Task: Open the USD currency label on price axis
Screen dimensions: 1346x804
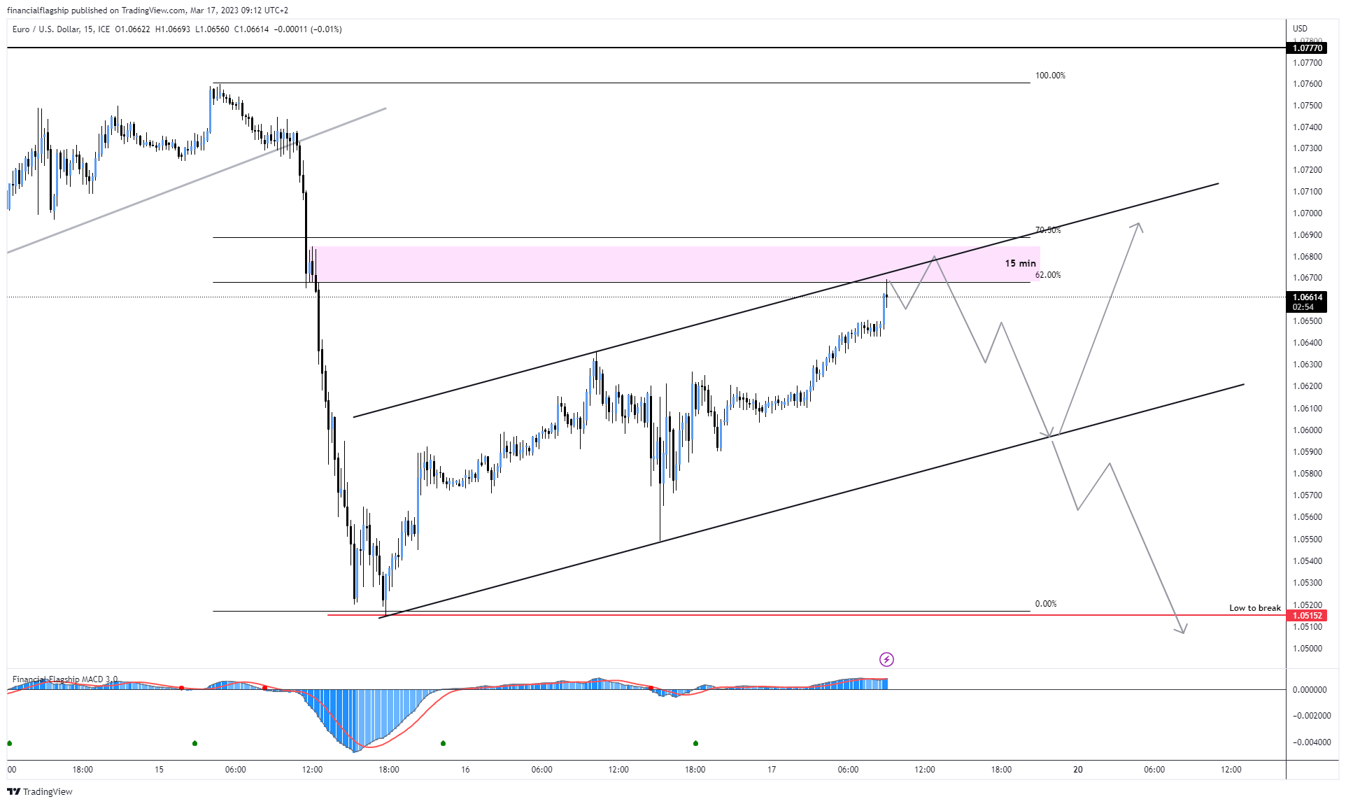Action: (x=1300, y=29)
